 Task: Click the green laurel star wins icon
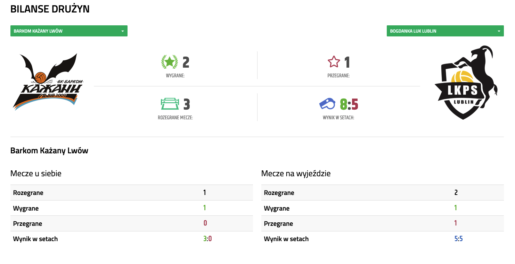170,62
